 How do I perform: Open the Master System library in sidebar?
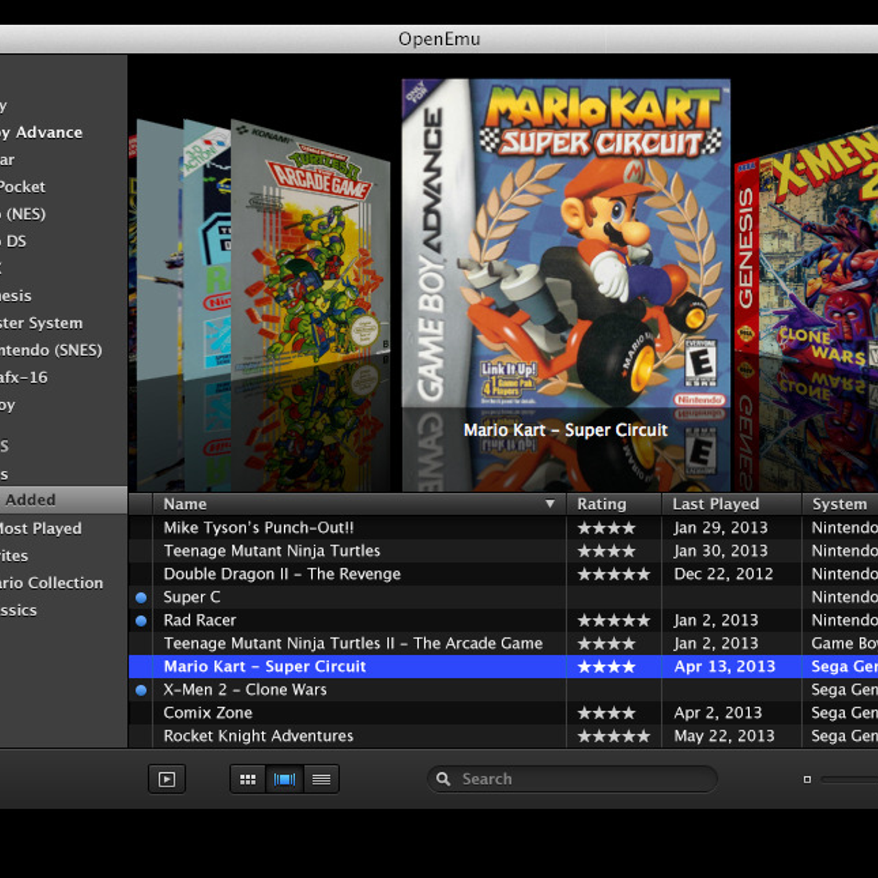(41, 323)
